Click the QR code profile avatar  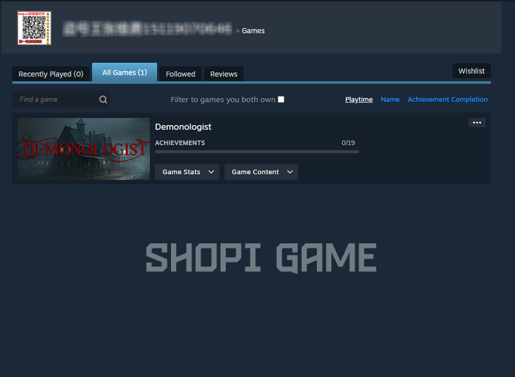[34, 28]
